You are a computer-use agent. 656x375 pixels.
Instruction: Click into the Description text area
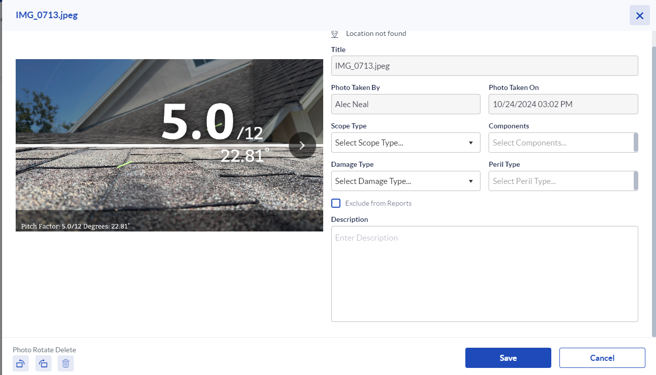[x=485, y=274]
